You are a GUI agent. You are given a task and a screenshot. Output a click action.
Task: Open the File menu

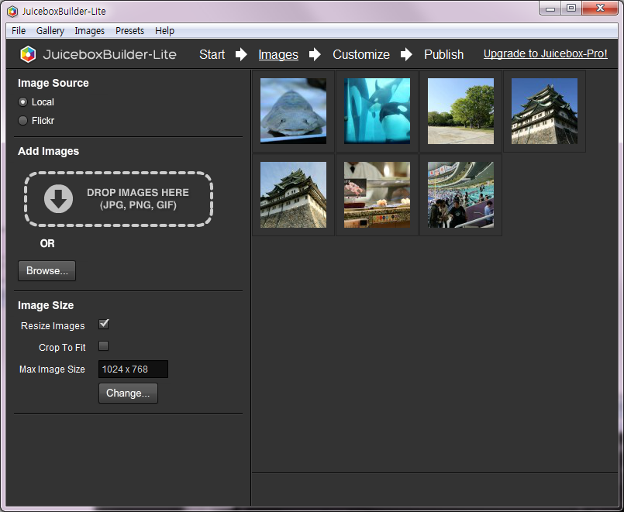pyautogui.click(x=19, y=31)
